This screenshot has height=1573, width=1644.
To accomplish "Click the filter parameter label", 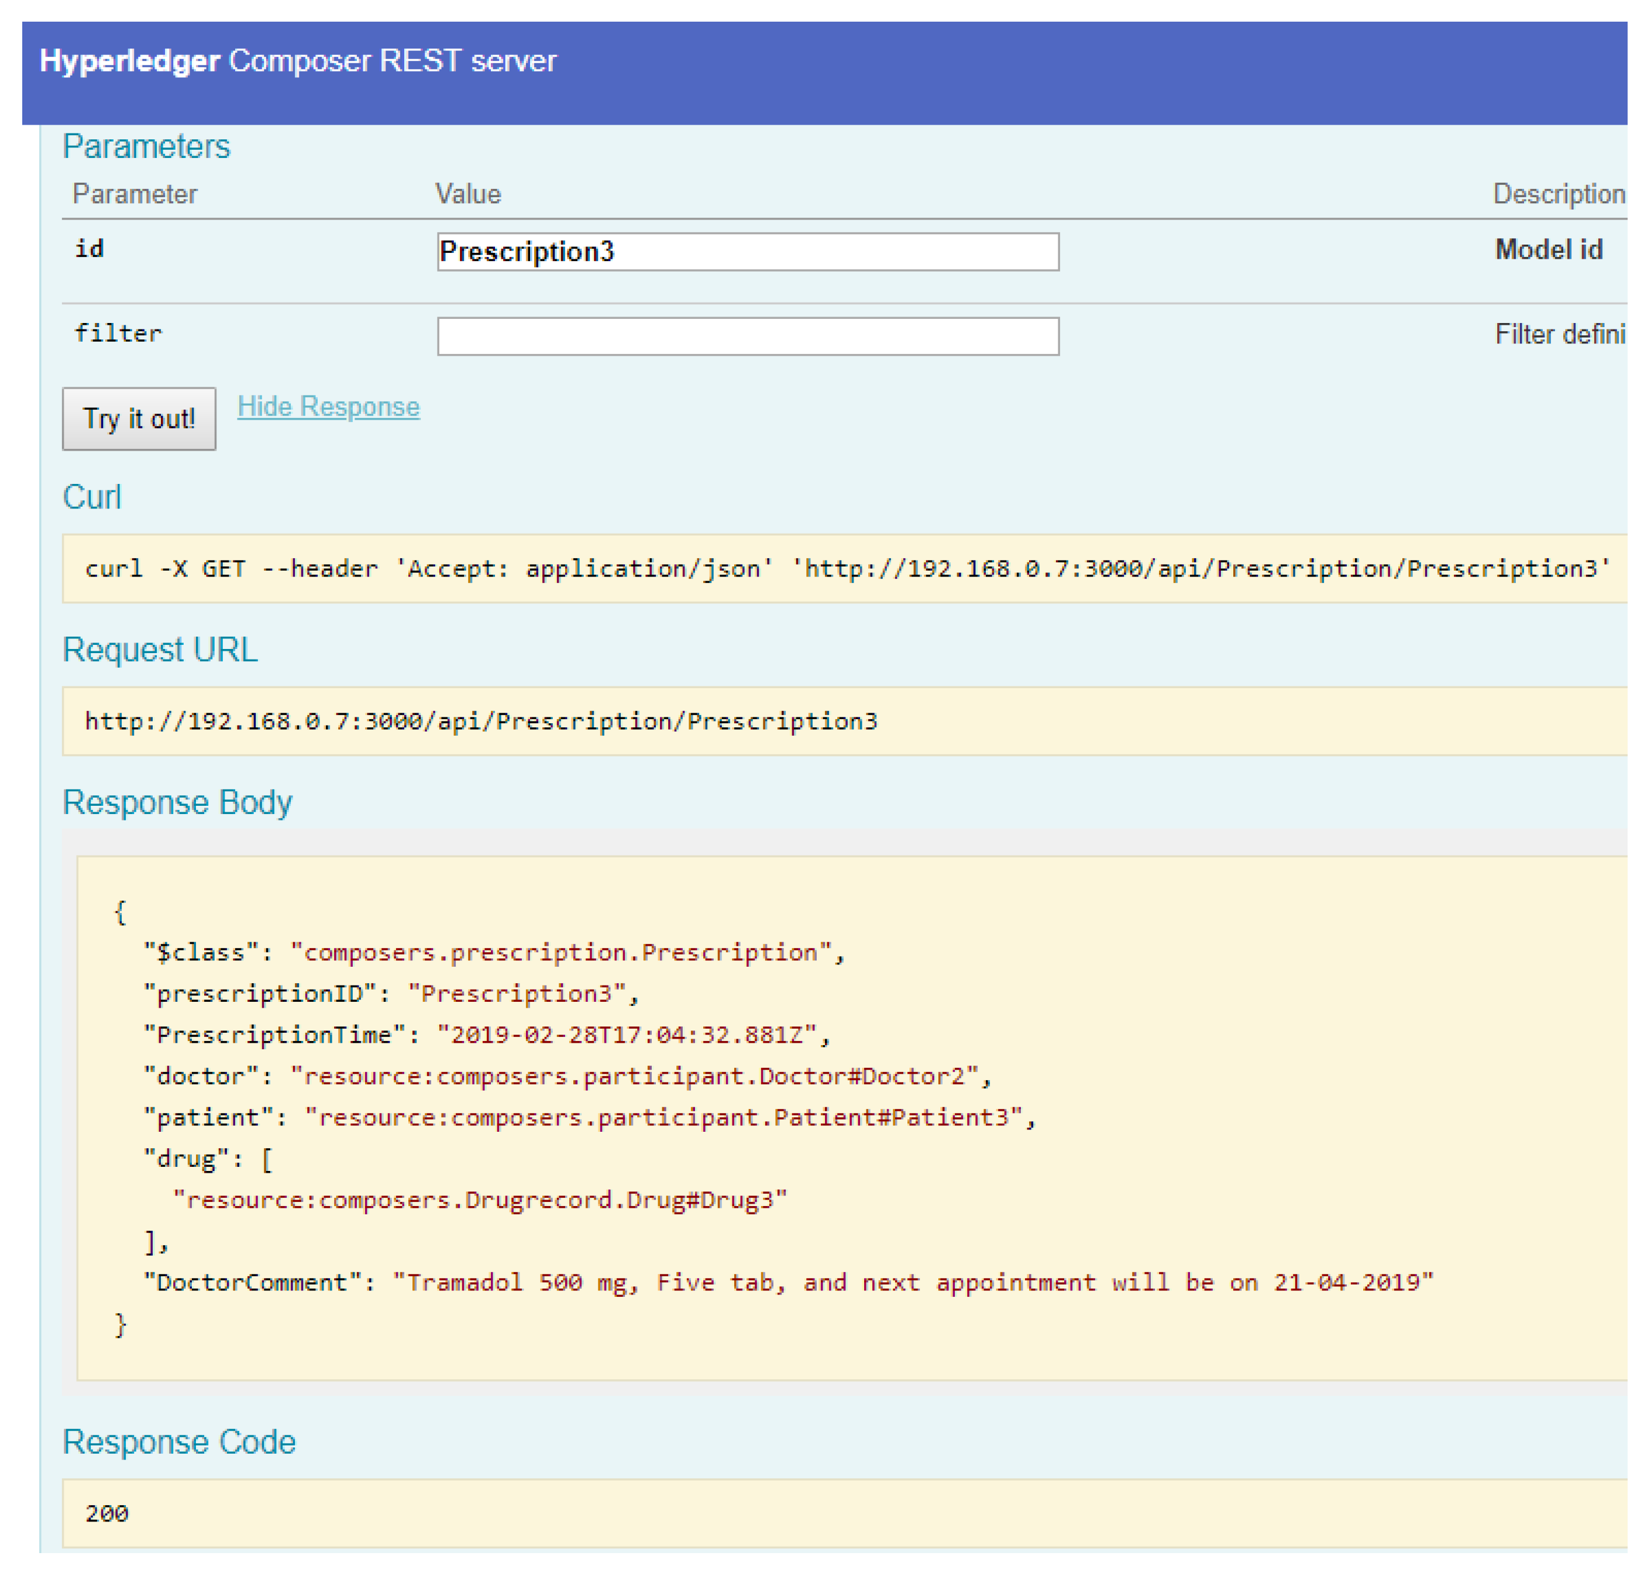I will click(118, 334).
